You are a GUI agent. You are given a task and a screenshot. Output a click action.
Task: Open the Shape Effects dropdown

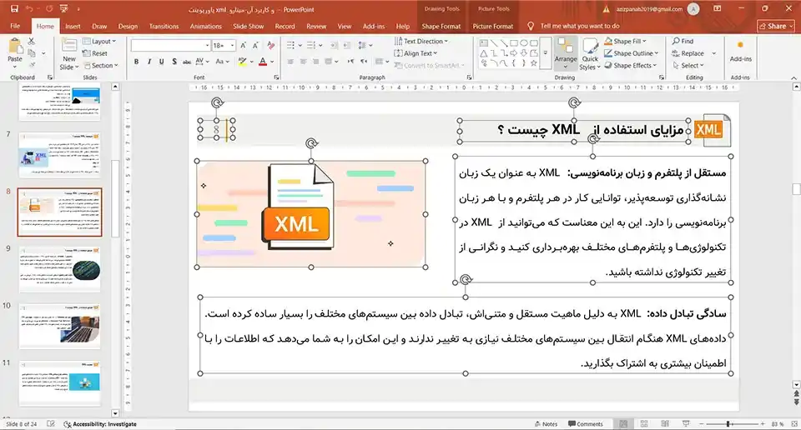pos(631,65)
